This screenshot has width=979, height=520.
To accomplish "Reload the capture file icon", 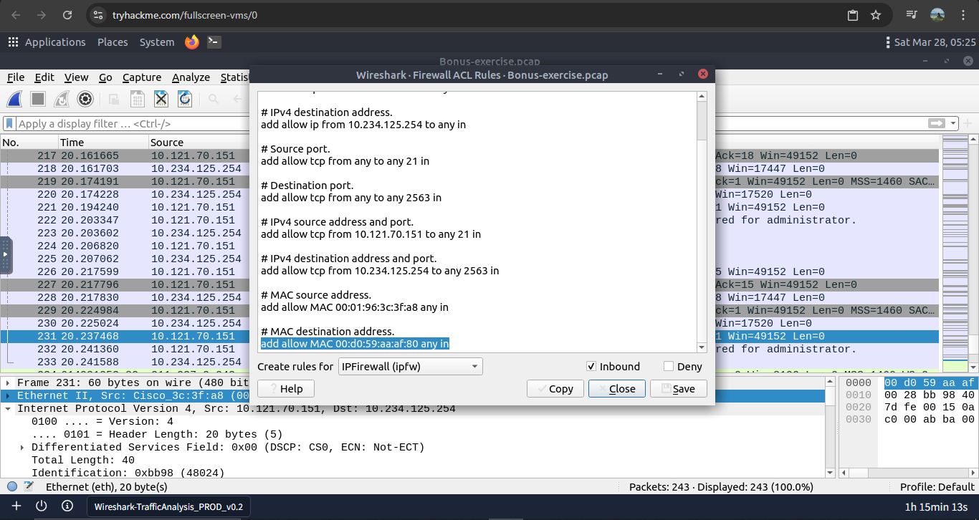I will 185,99.
